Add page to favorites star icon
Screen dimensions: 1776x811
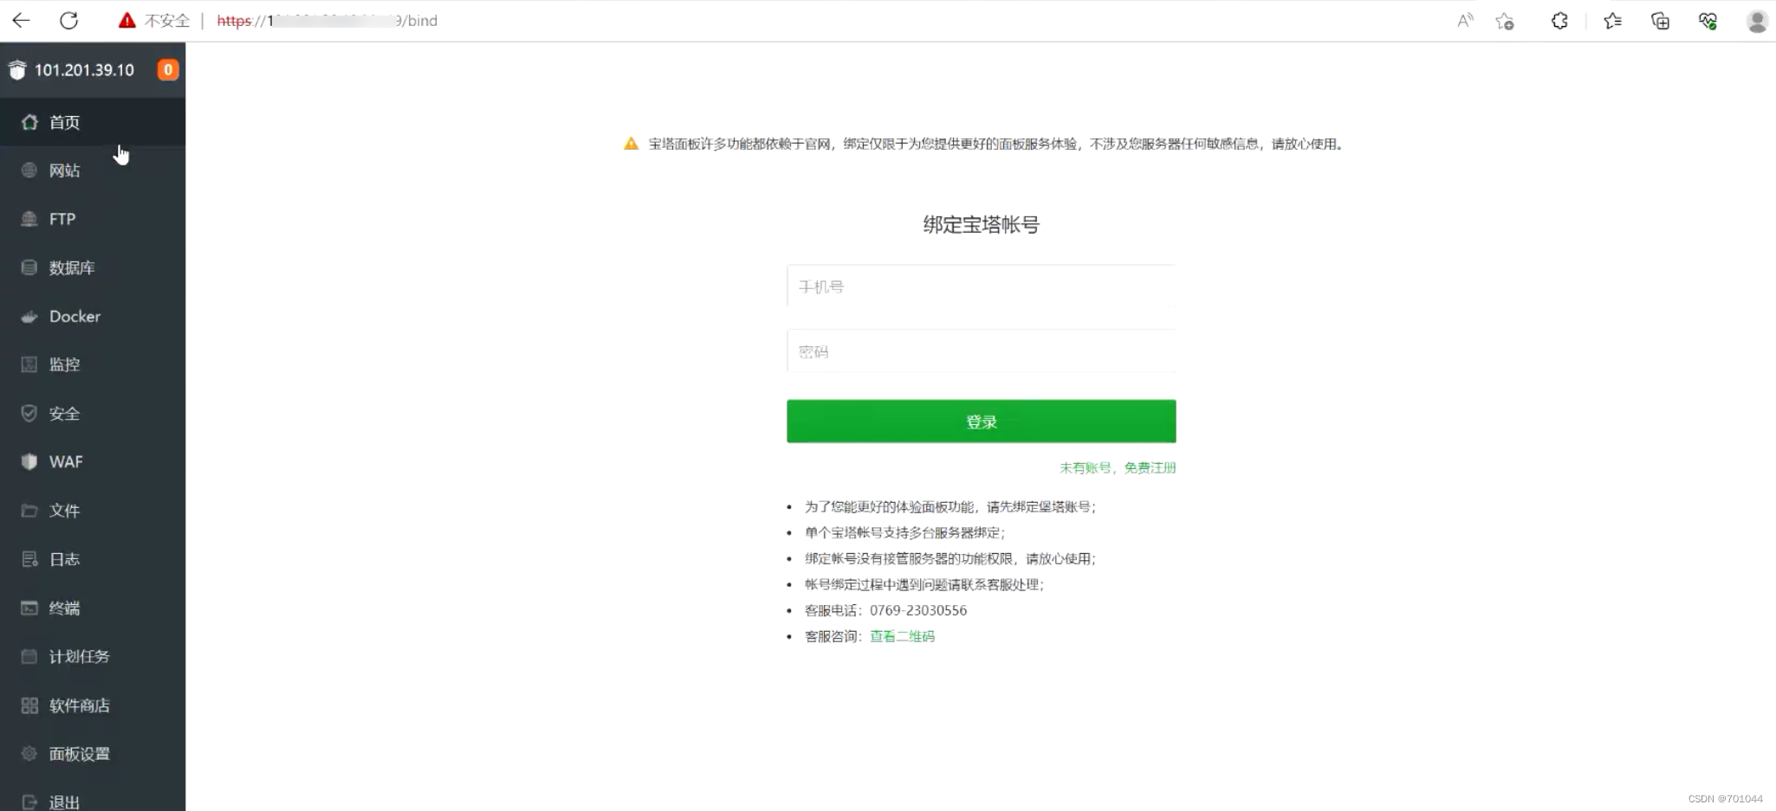pos(1505,21)
